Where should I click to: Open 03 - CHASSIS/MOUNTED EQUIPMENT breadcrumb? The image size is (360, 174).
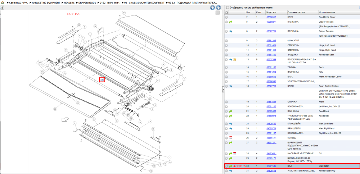click(x=144, y=3)
